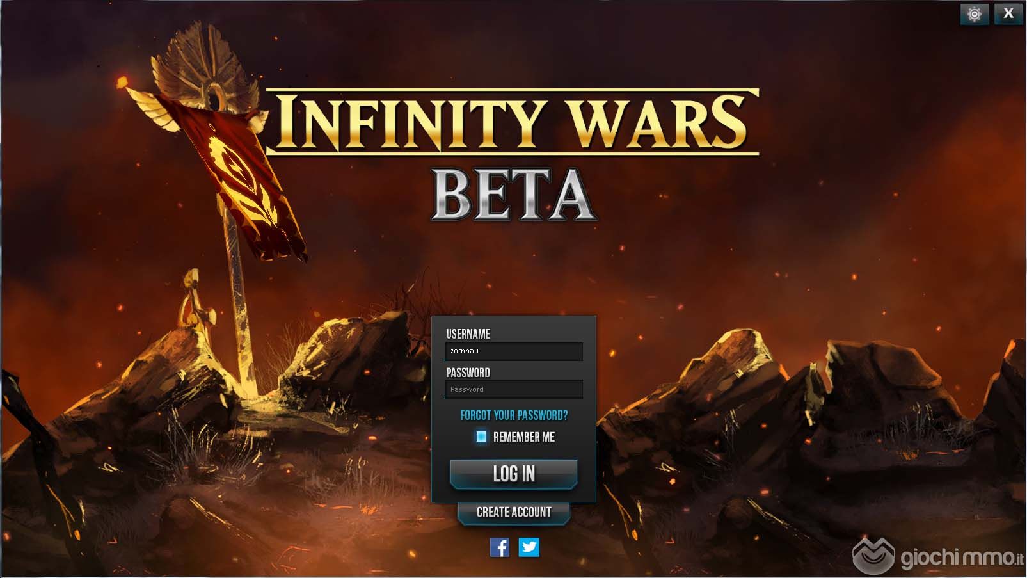
Task: Click the Remember Me label text
Action: coord(524,437)
